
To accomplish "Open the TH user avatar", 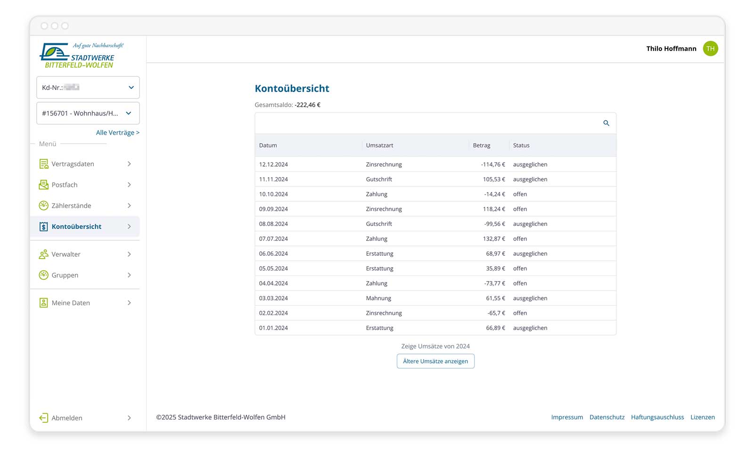I will [x=710, y=48].
